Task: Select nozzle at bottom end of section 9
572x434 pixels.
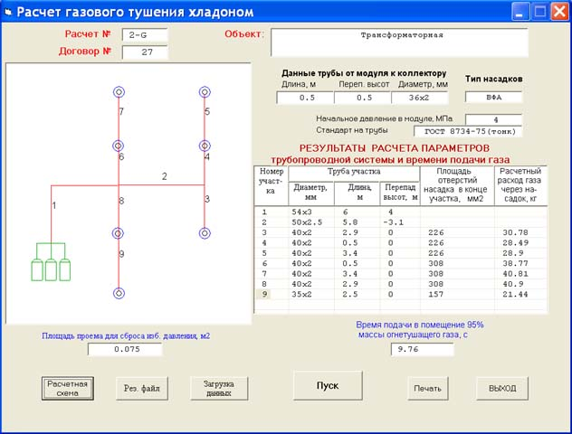Action: pos(119,293)
